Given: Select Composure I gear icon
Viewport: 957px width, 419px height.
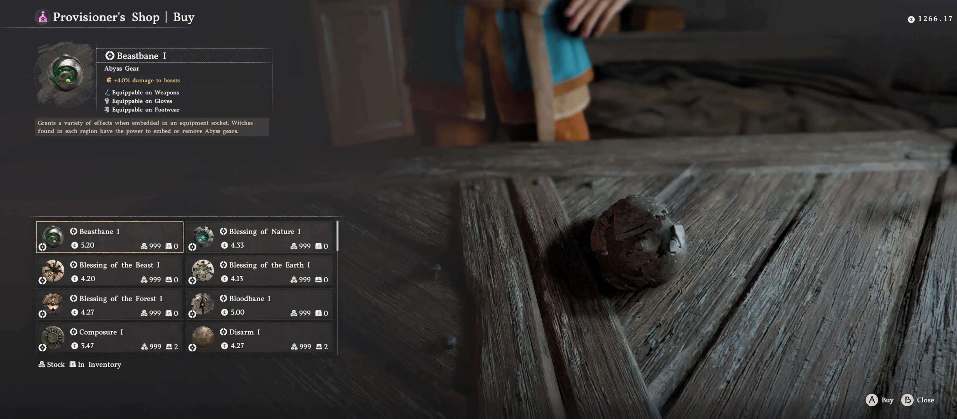Looking at the screenshot, I should [53, 337].
